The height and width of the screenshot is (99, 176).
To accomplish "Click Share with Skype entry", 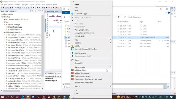I will click(x=81, y=14).
